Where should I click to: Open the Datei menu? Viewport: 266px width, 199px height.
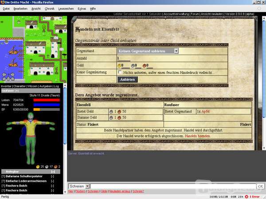point(6,9)
